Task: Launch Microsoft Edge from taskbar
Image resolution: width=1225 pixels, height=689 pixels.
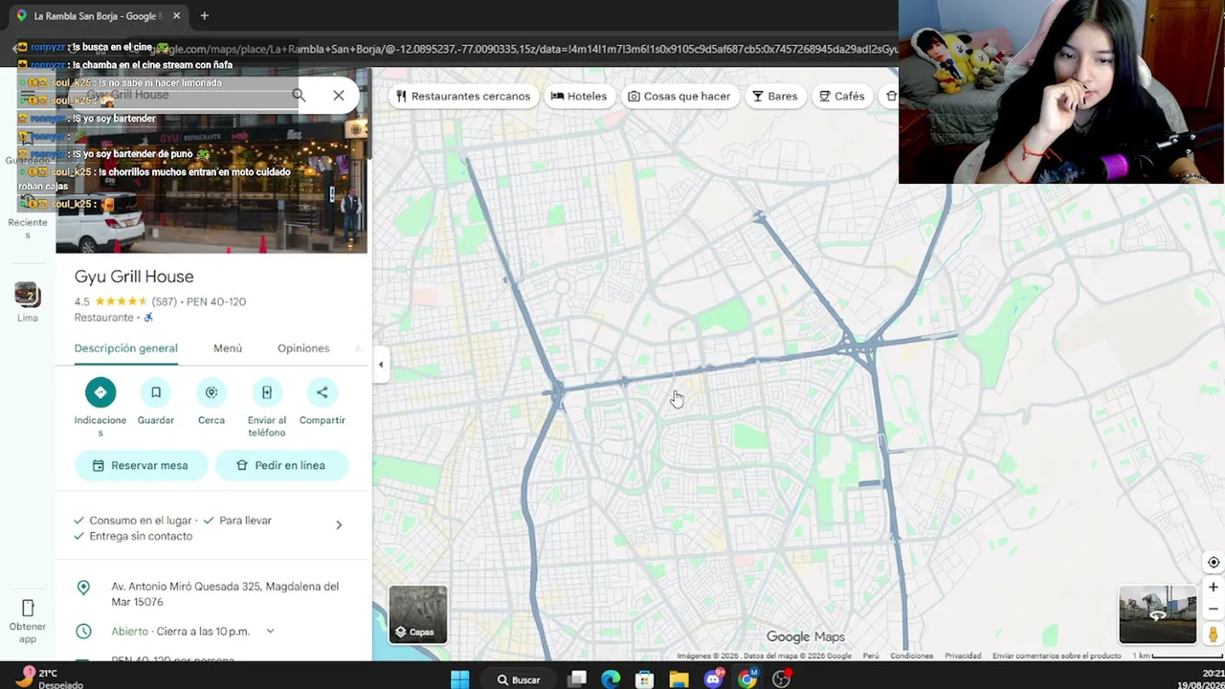Action: (611, 679)
